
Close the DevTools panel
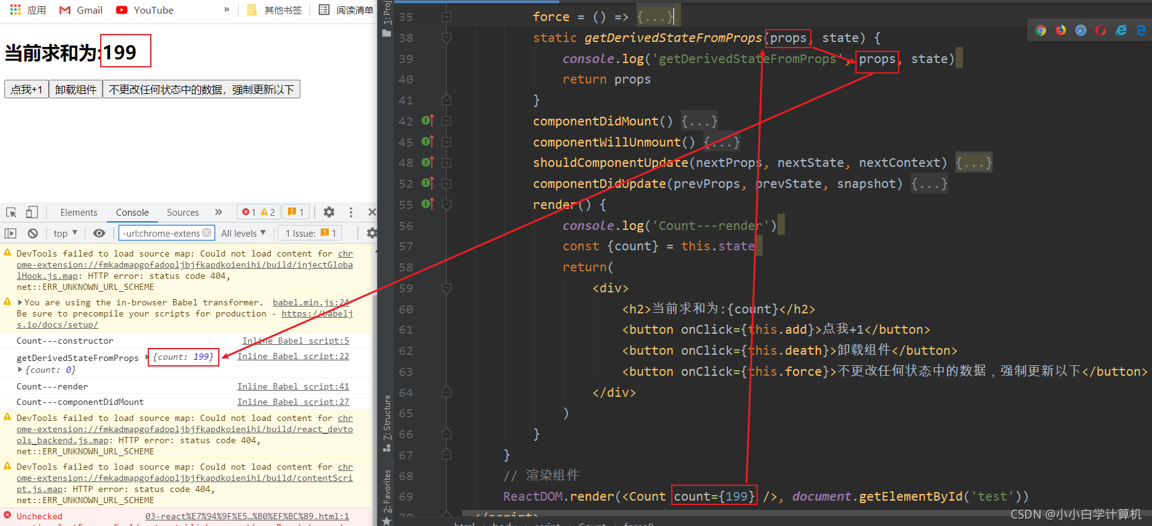pos(371,212)
